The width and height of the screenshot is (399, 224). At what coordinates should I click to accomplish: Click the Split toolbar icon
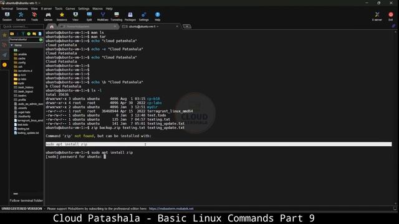pyautogui.click(x=89, y=16)
